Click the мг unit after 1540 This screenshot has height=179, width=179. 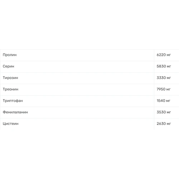pos(168,101)
